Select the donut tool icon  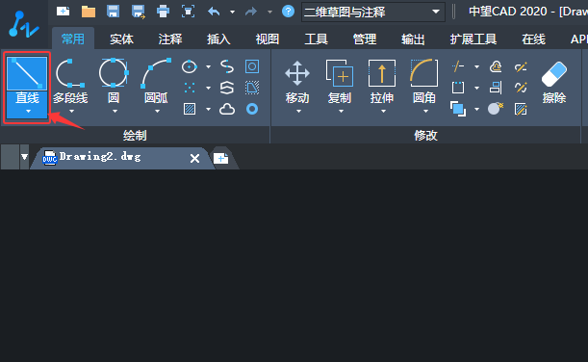tap(252, 109)
